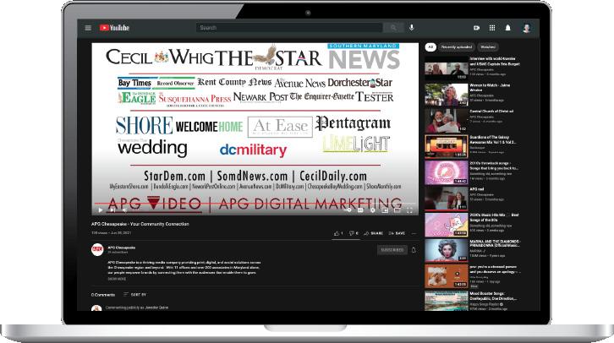Image resolution: width=614 pixels, height=343 pixels.
Task: Select the Recently uploaded chip
Action: click(457, 47)
